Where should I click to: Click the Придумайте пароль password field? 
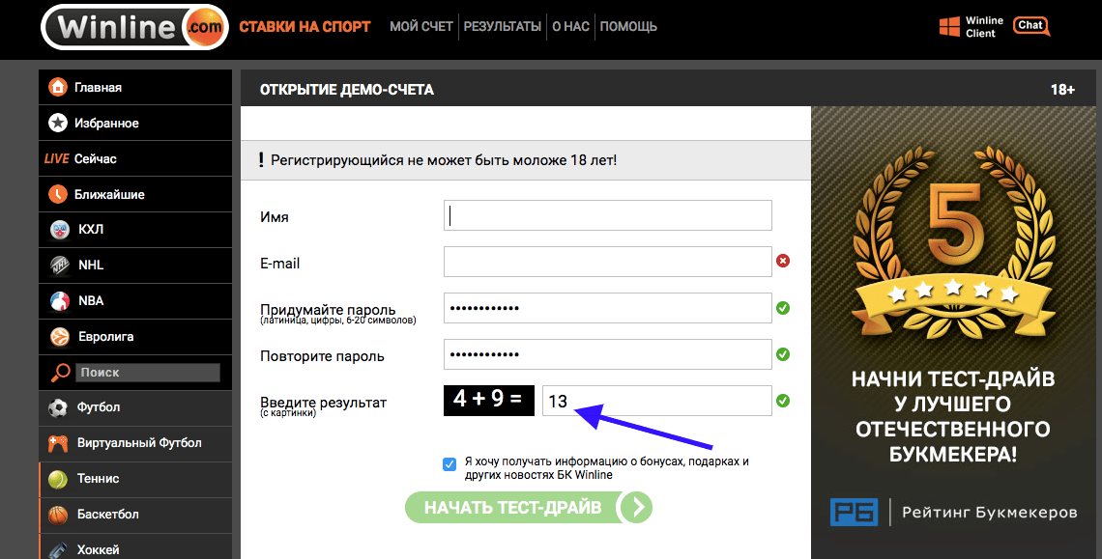(608, 308)
